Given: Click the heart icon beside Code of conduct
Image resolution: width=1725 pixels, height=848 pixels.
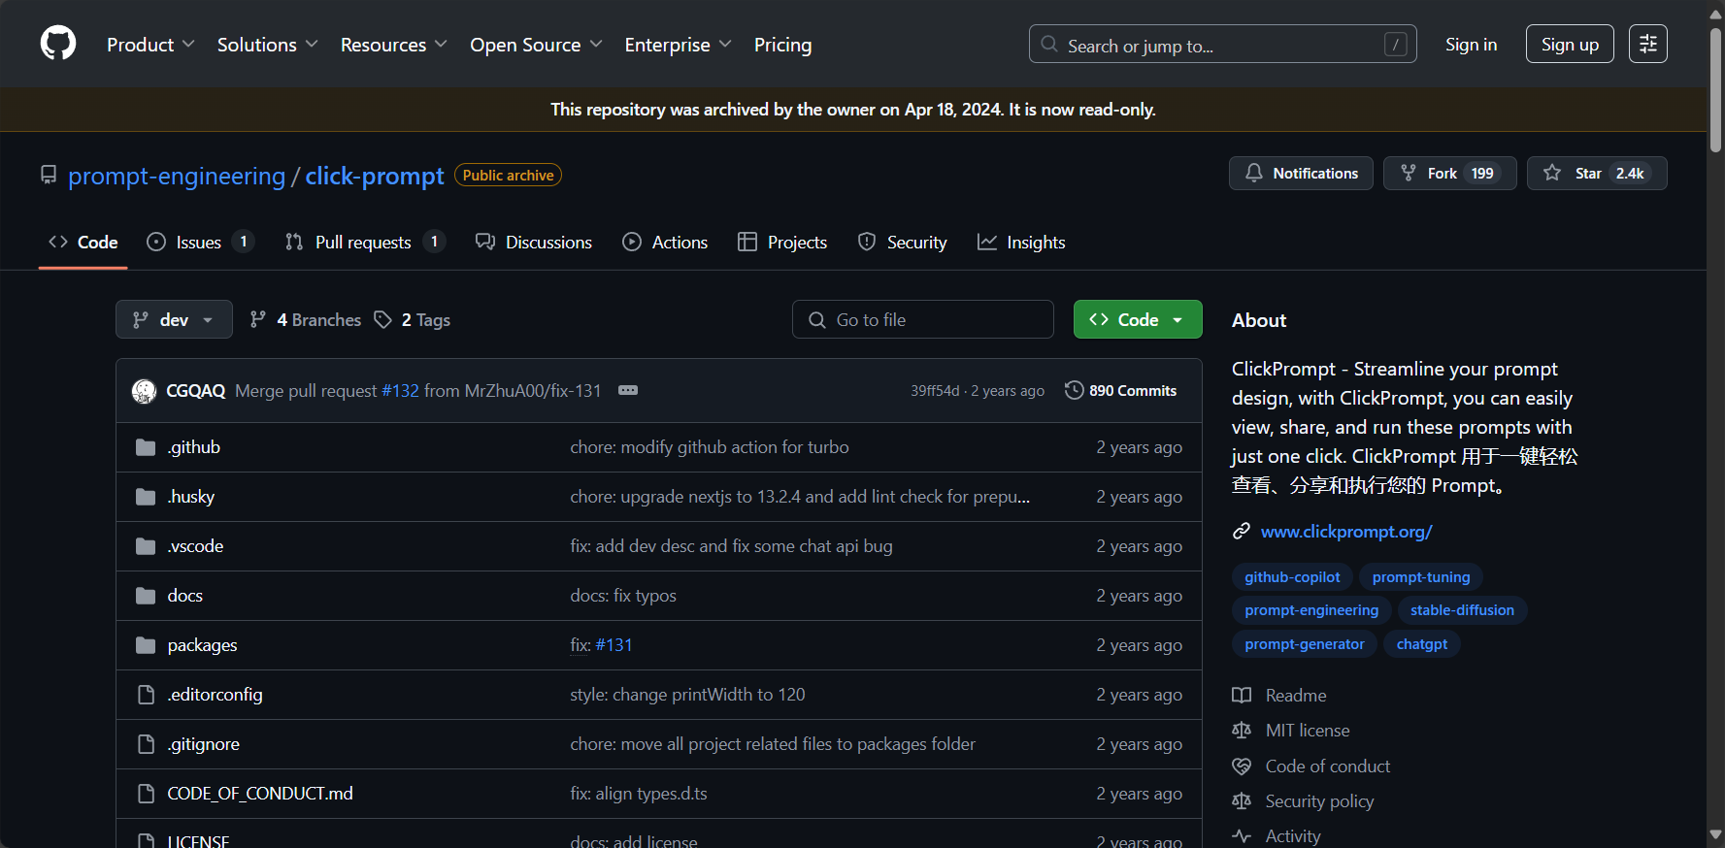Looking at the screenshot, I should point(1242,766).
